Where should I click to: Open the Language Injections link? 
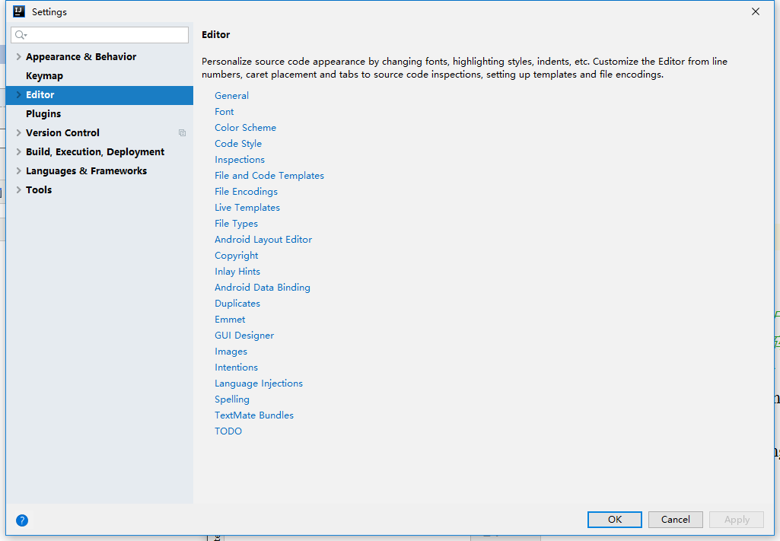259,383
